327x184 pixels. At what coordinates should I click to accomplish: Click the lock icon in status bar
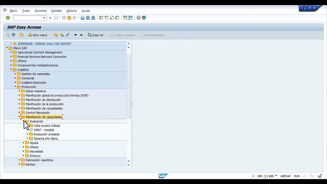click(320, 176)
